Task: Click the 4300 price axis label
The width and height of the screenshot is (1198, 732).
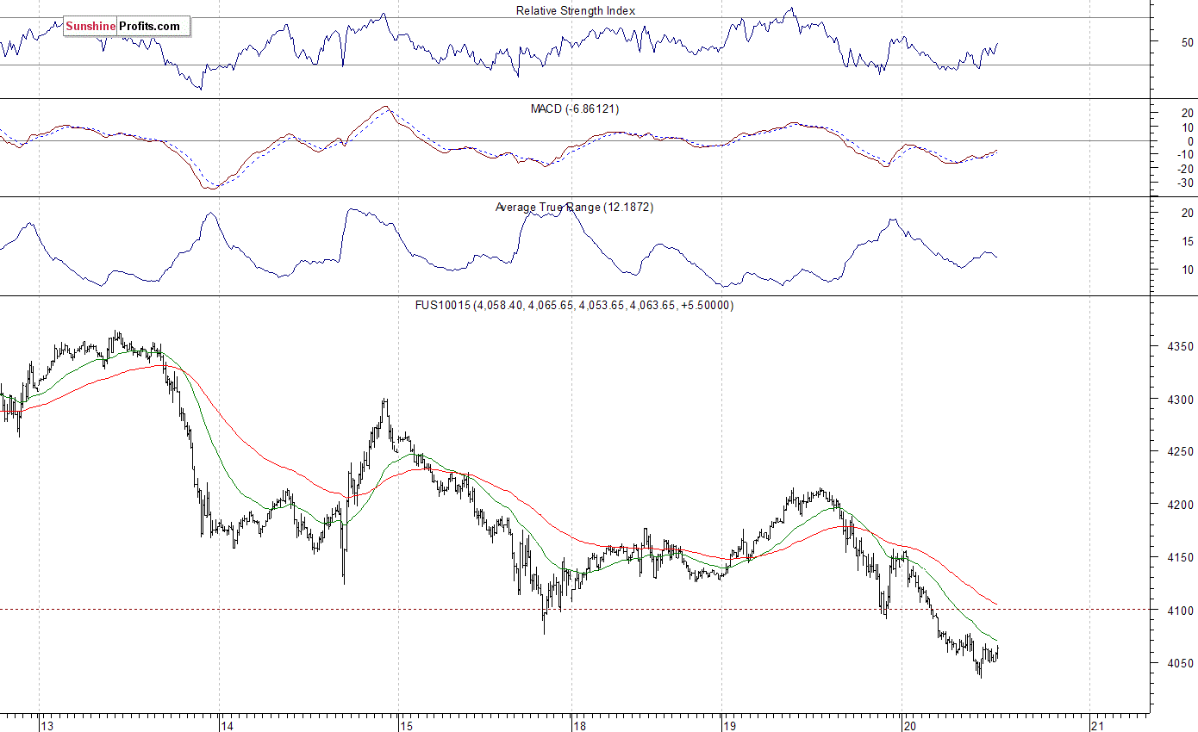Action: tap(1180, 400)
